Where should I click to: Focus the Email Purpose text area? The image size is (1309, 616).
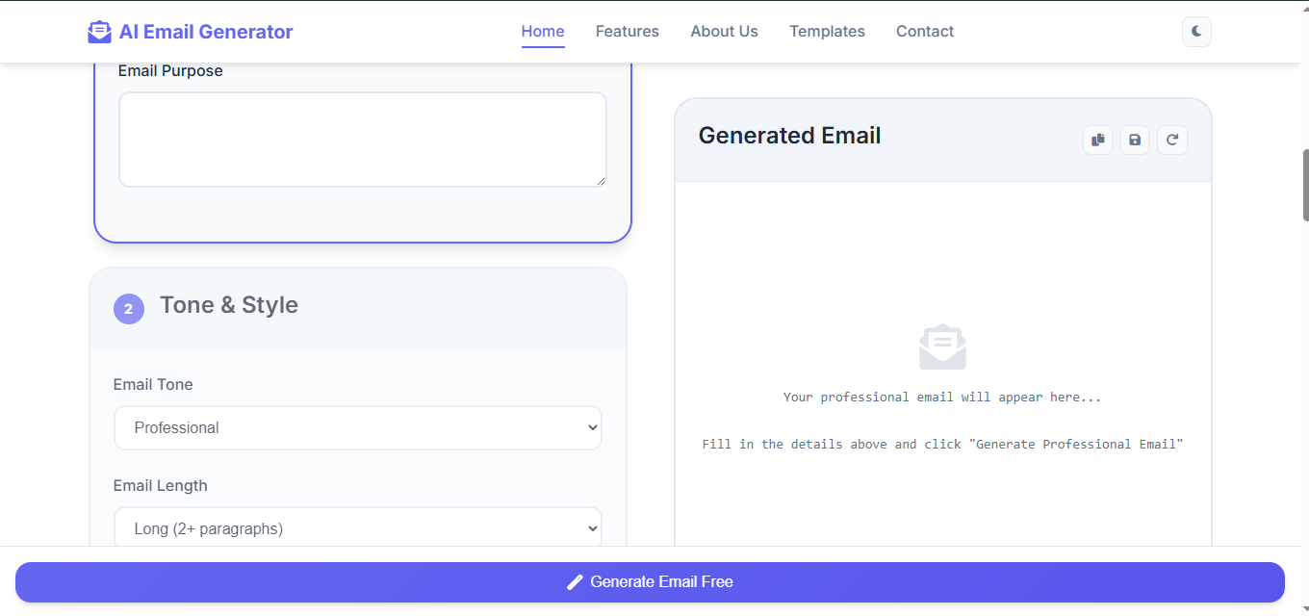click(363, 140)
